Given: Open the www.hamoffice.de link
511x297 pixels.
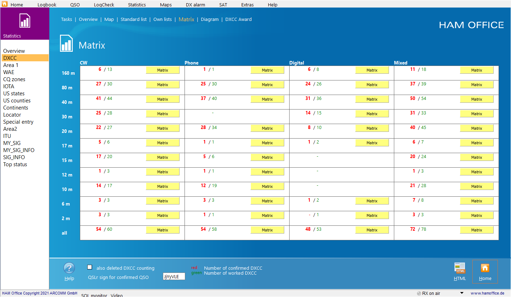Looking at the screenshot, I should point(487,293).
